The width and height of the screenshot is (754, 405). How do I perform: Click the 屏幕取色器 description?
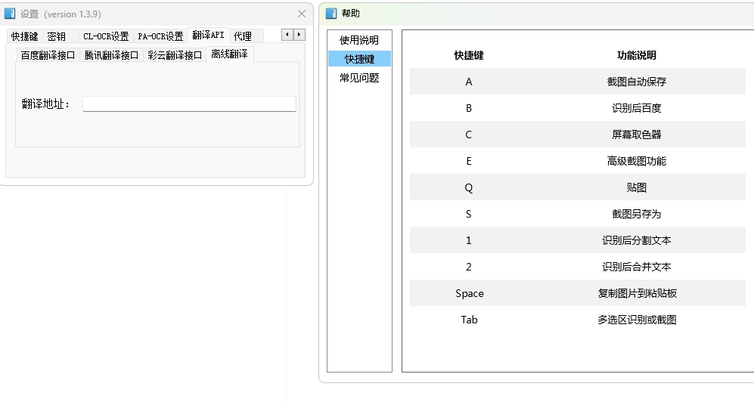636,134
